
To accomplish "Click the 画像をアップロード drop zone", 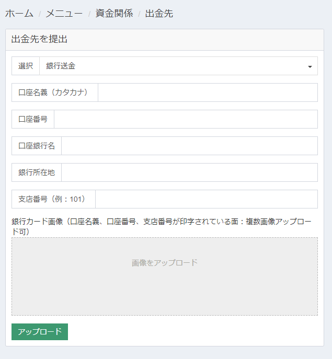I will click(x=165, y=276).
